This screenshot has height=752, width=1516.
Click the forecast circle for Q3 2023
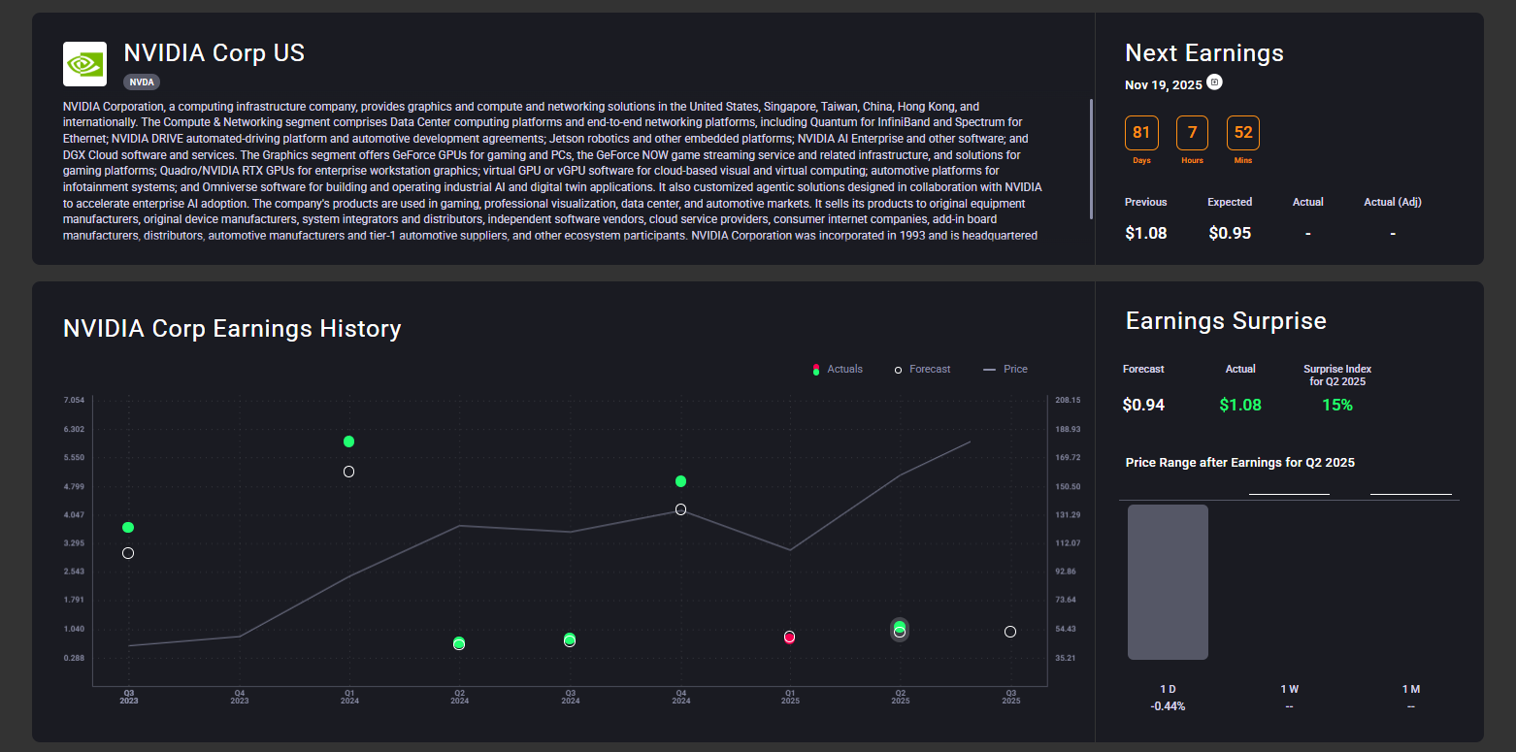[128, 553]
